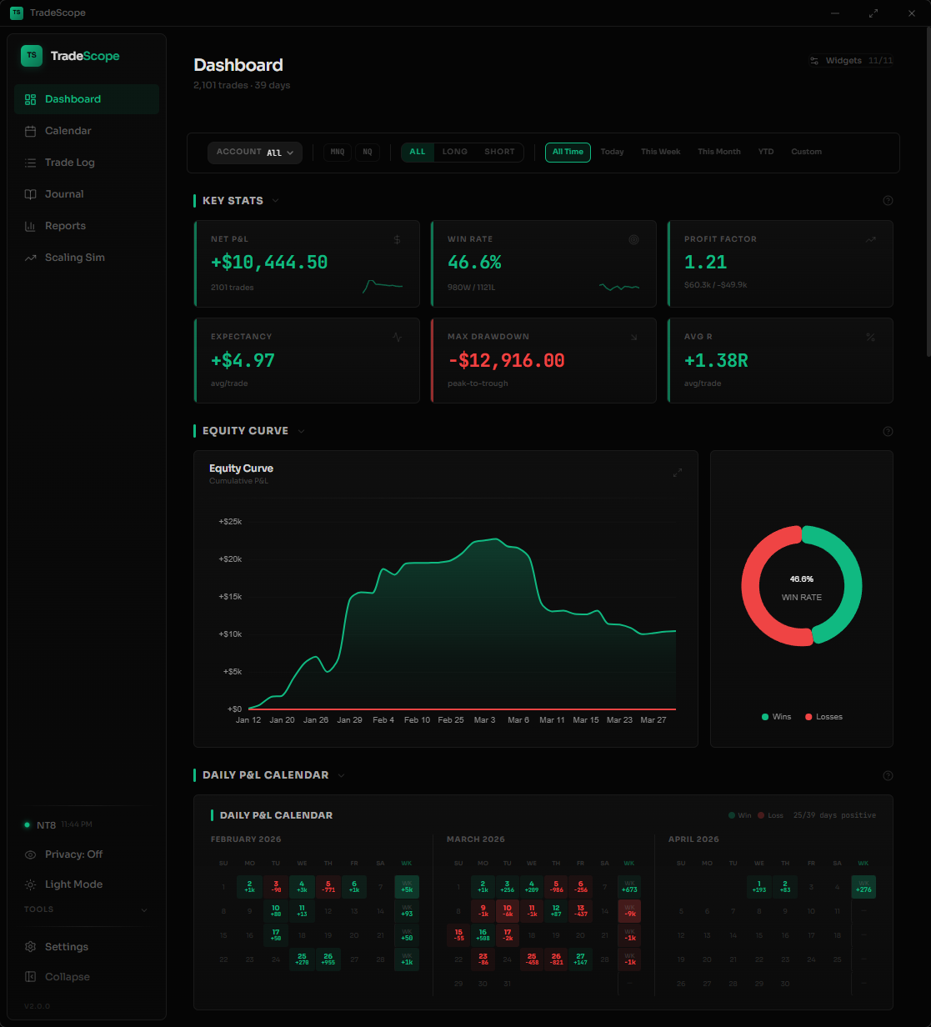The width and height of the screenshot is (931, 1027).
Task: Open the Journal panel
Action: (63, 193)
